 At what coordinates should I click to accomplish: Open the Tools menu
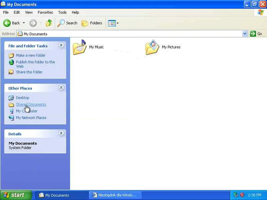coord(62,12)
